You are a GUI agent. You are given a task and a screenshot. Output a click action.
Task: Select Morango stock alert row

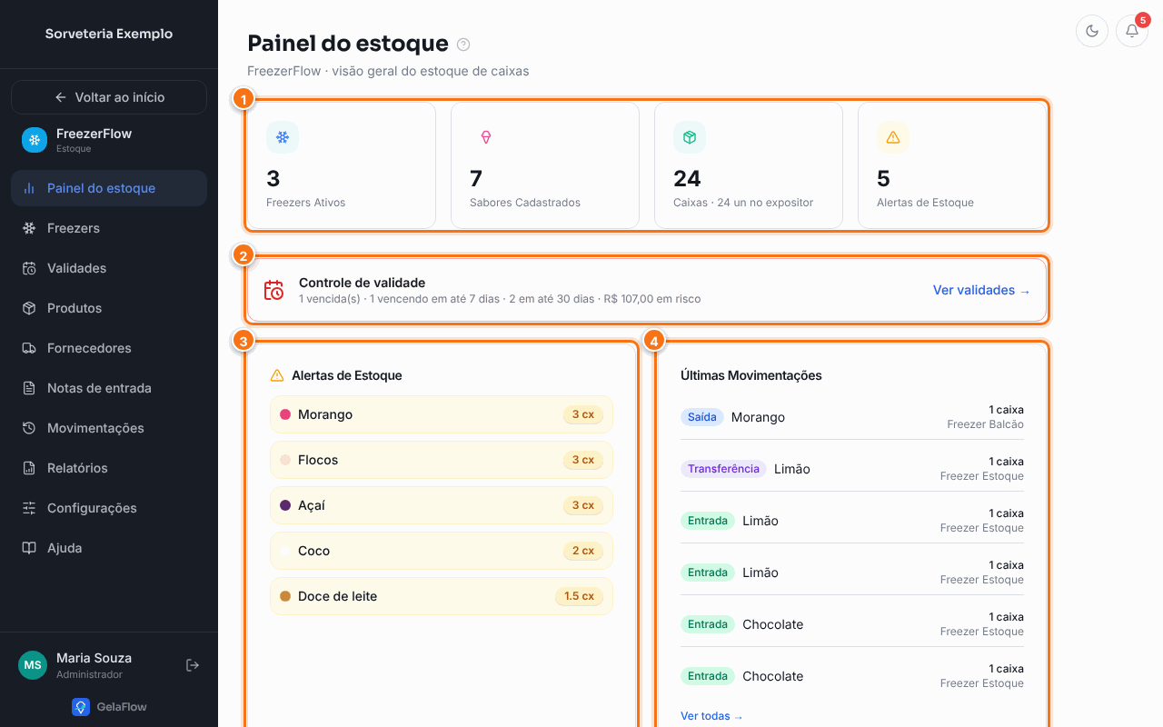pos(442,414)
